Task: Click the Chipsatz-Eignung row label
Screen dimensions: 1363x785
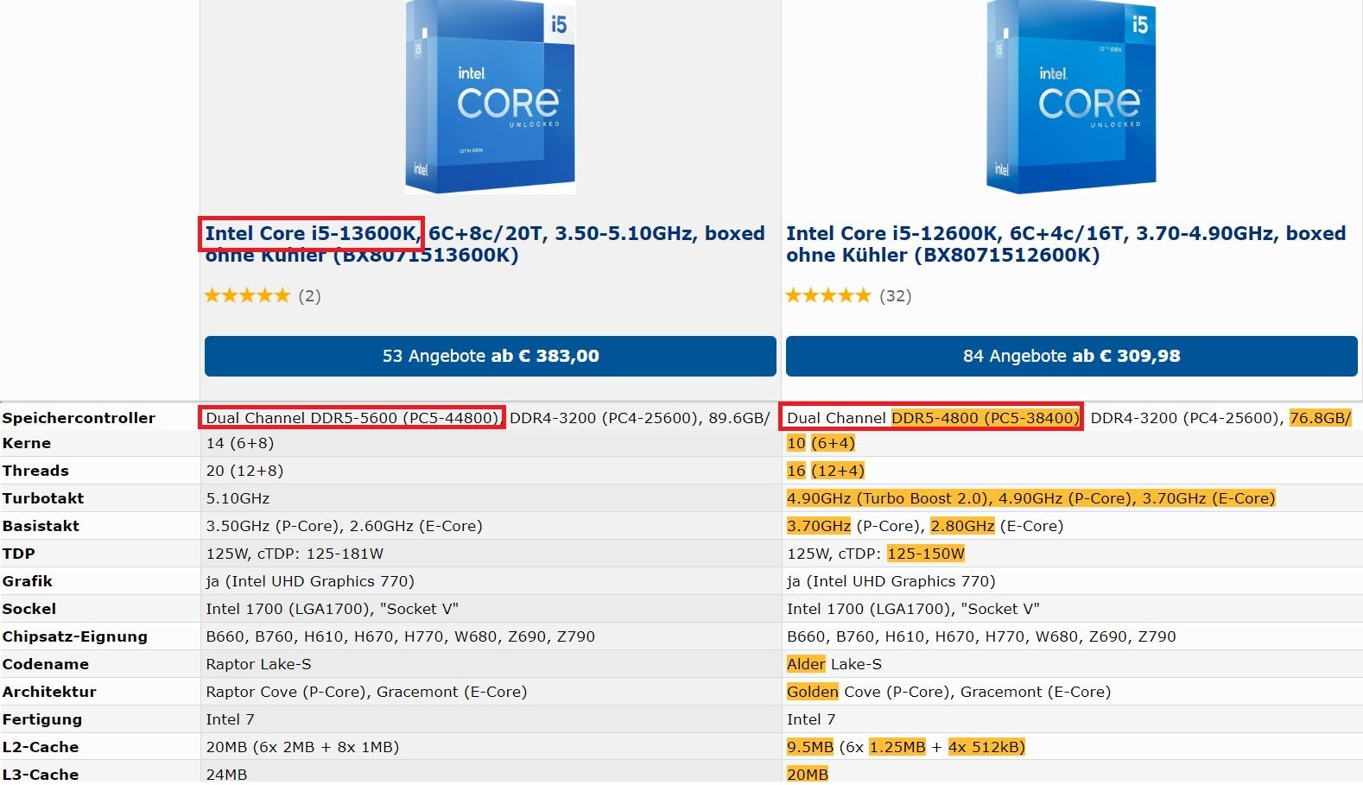Action: (75, 636)
